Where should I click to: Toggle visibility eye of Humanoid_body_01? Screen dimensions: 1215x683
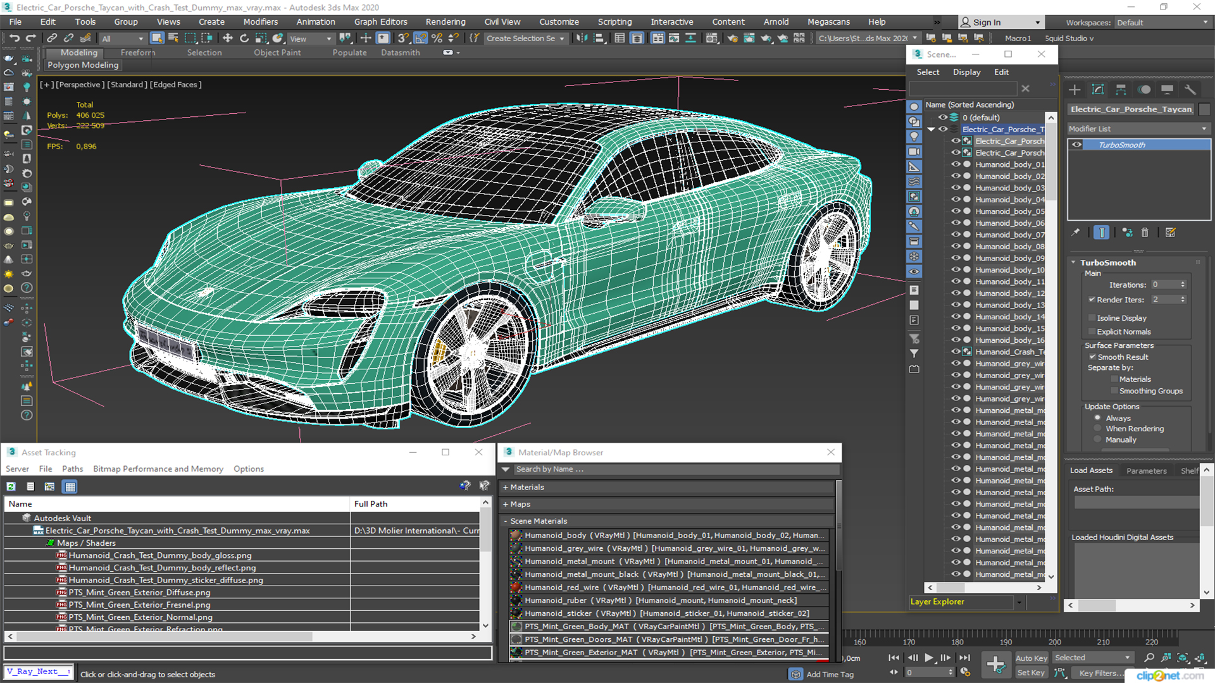tap(956, 164)
